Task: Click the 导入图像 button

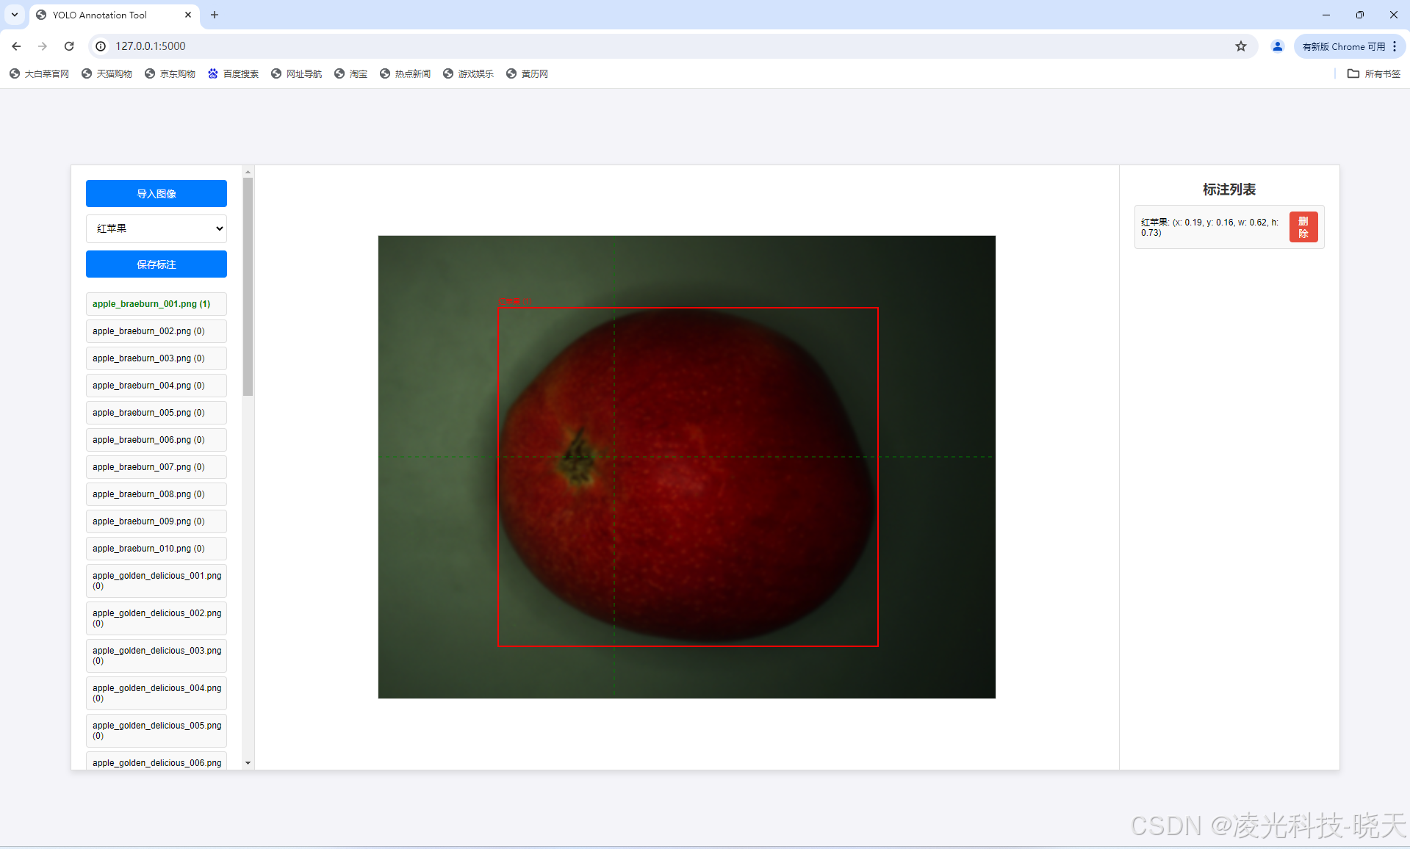Action: (x=156, y=193)
